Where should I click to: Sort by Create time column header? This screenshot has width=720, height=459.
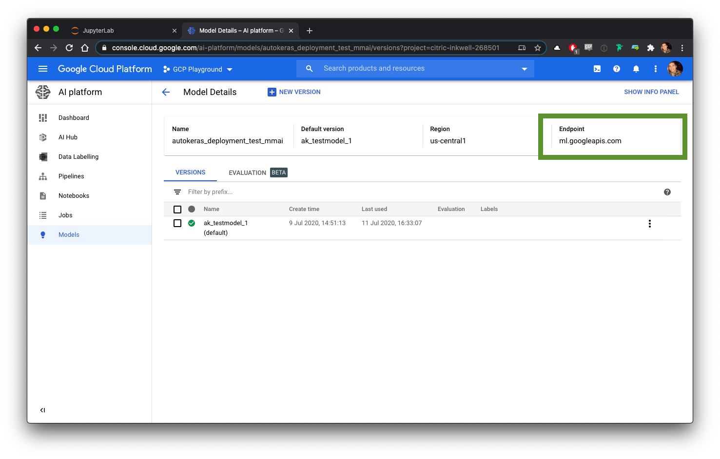tap(304, 209)
